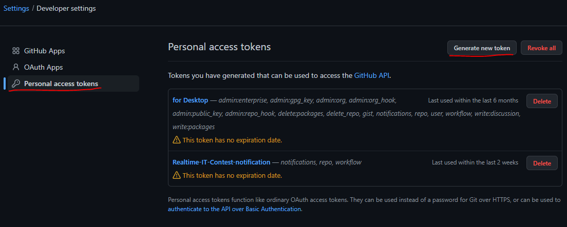
Task: Click Last used within the last 2 weeks
Action: click(475, 162)
